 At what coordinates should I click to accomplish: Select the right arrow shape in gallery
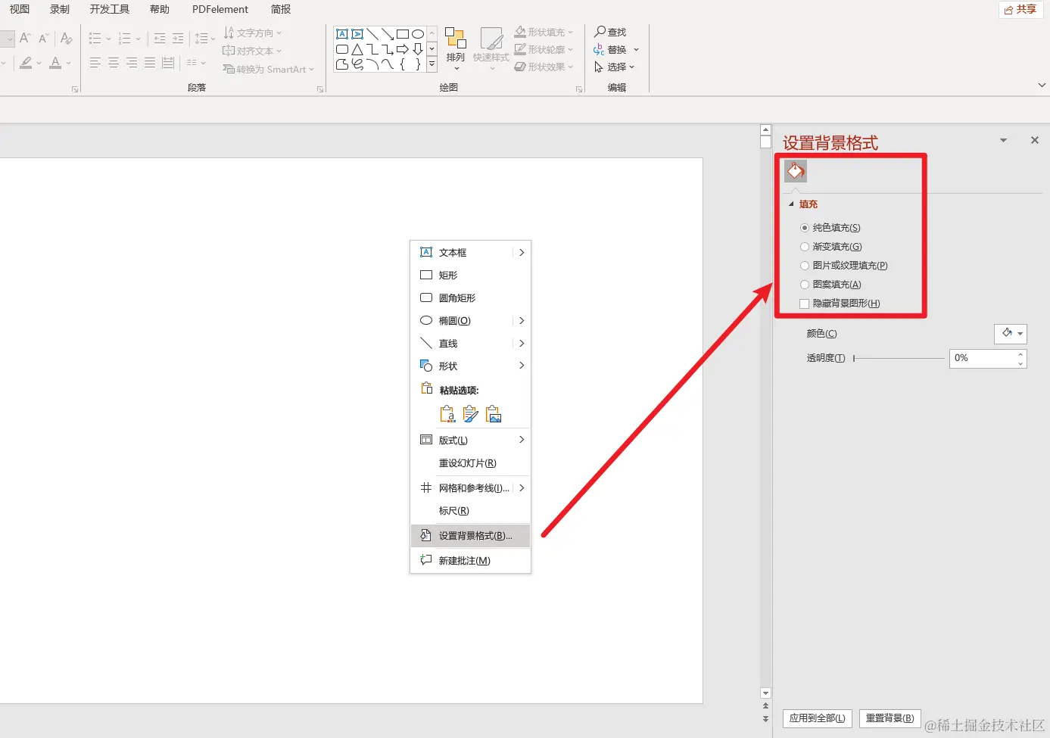tap(403, 49)
